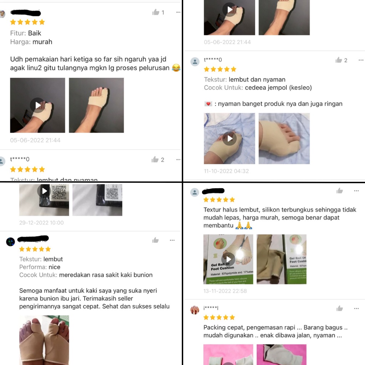Play the dark-background foot video in left review
The width and height of the screenshot is (365, 365).
37,105
